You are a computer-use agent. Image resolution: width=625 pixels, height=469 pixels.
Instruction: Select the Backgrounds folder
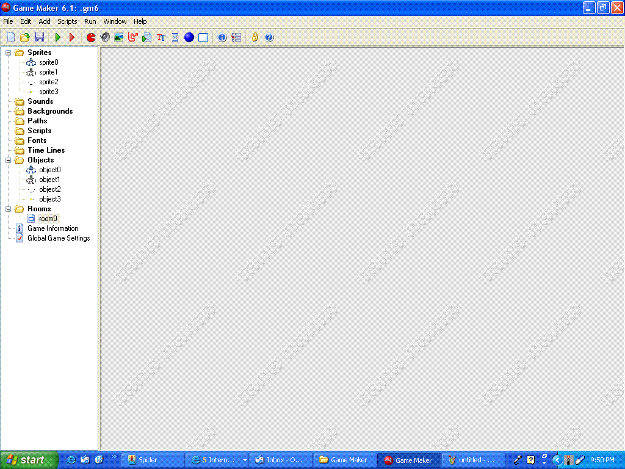click(x=50, y=111)
